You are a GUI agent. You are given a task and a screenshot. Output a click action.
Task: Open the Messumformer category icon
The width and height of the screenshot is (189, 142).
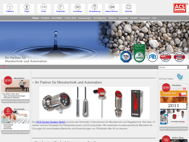pyautogui.click(x=112, y=9)
